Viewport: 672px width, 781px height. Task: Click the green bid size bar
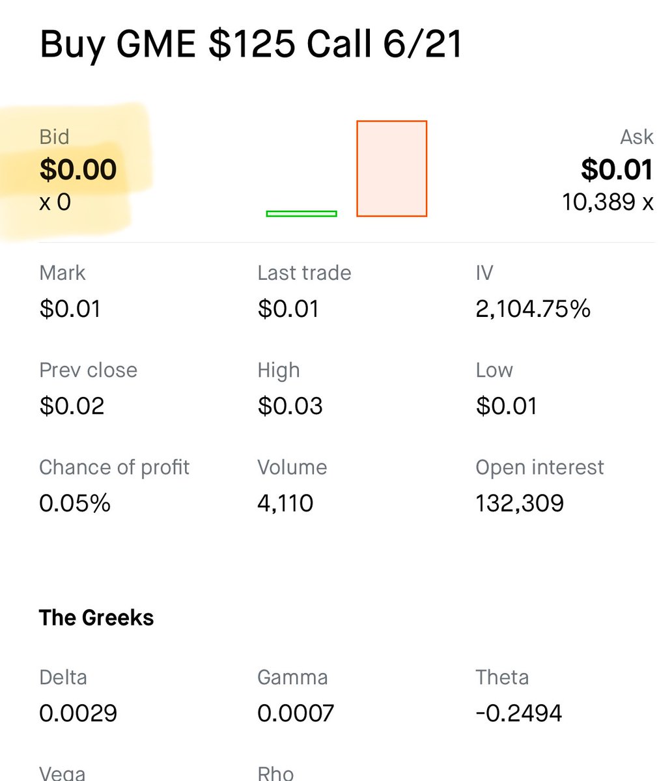pos(301,213)
